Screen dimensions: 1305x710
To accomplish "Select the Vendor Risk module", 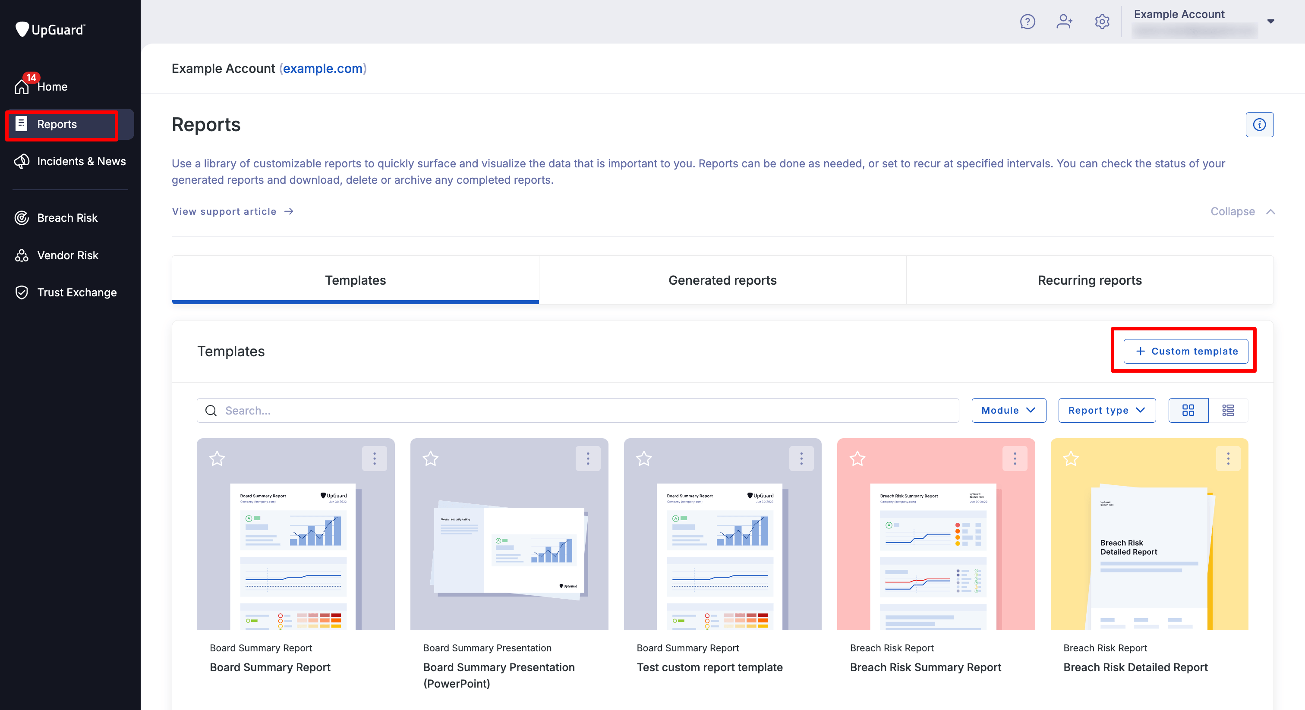I will [67, 255].
